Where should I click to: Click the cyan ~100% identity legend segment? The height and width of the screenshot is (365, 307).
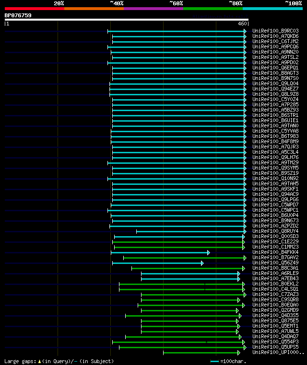point(272,9)
